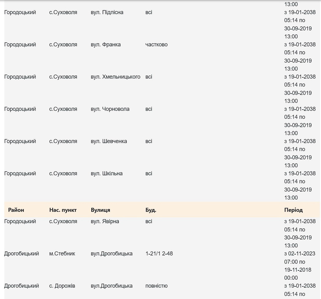Click the Буд. column header
This screenshot has height=299, width=321.
151,210
